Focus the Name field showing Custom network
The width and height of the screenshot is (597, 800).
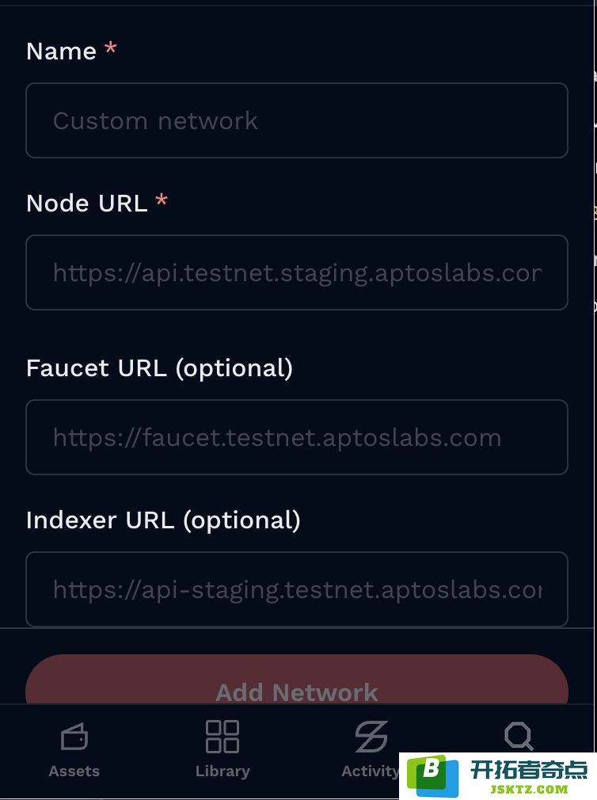pos(297,120)
